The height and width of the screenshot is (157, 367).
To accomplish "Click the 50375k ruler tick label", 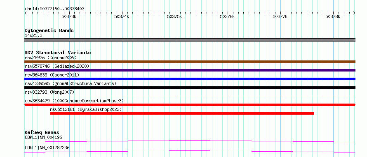I will click(174, 16).
